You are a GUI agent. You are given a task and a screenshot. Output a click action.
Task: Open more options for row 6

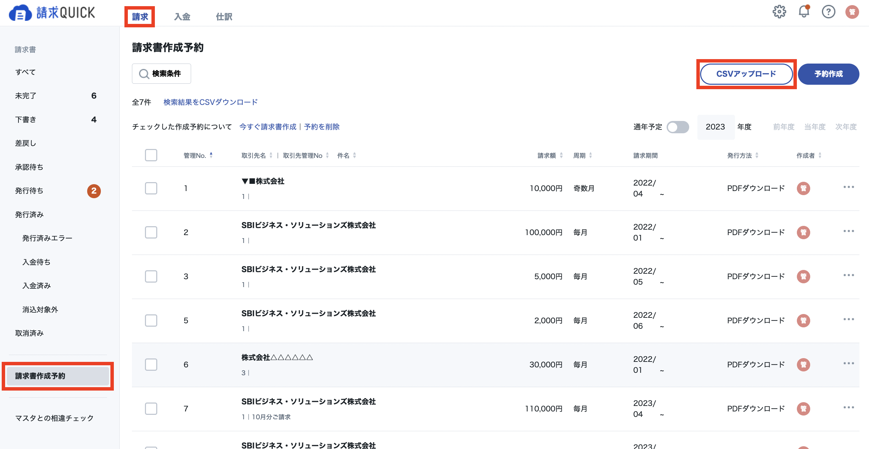[848, 364]
